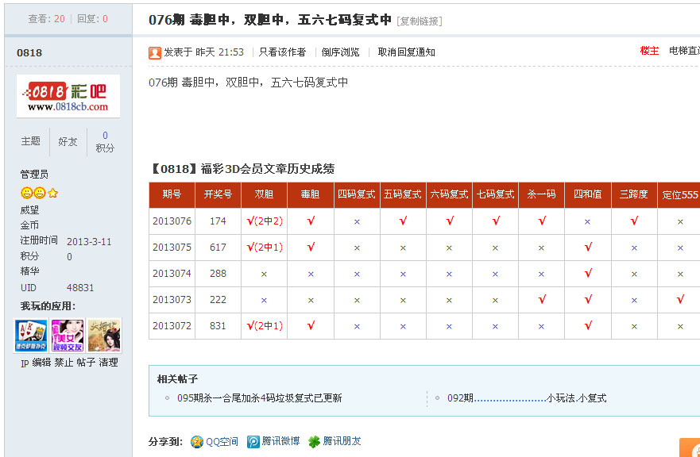Screen dimensions: 700x457
Task: Switch to the 主题 tab
Action: tap(30, 141)
